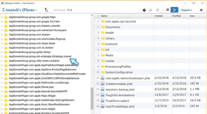The width and height of the screenshot is (207, 114).
Task: Select AppDomainPlugin-com.apple.Maps.Widget tree item
Action: click(x=32, y=96)
